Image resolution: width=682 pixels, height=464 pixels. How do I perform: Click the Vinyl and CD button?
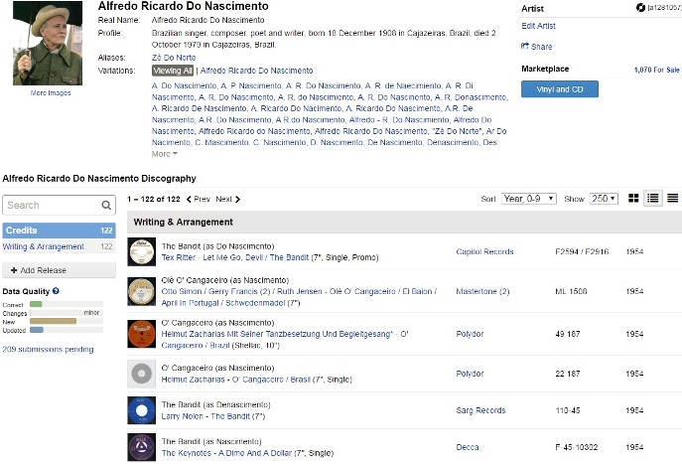(559, 89)
